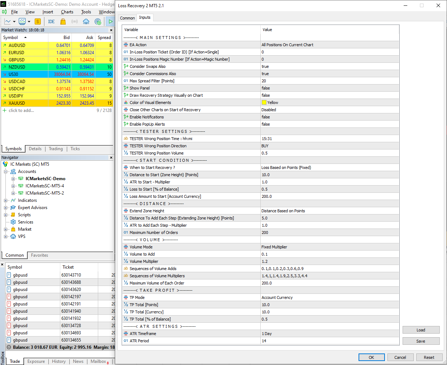
Task: Close the Toolbox panel with its X
Action: click(2, 265)
